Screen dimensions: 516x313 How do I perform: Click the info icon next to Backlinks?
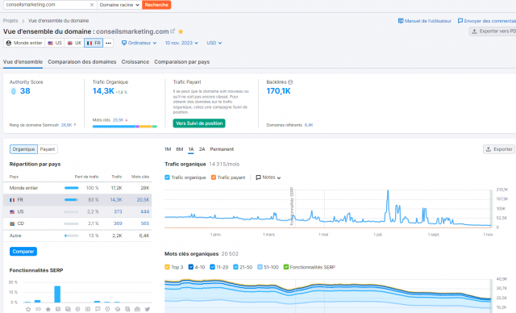(x=290, y=82)
